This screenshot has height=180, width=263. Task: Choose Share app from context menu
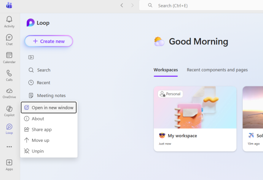pos(49,129)
